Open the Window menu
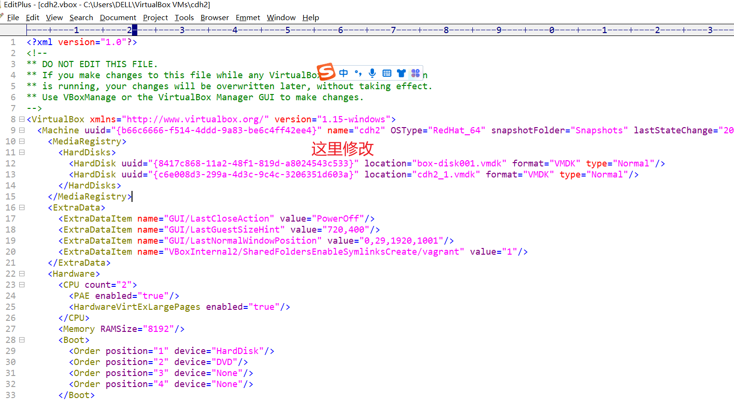This screenshot has width=734, height=400. [281, 18]
